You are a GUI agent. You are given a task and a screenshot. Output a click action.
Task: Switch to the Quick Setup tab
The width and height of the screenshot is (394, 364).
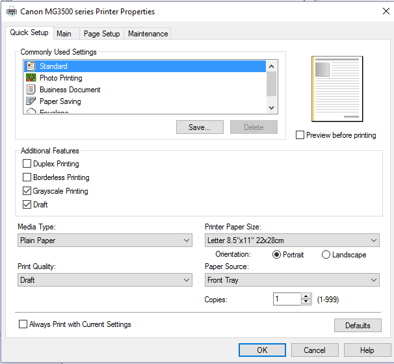pyautogui.click(x=29, y=32)
